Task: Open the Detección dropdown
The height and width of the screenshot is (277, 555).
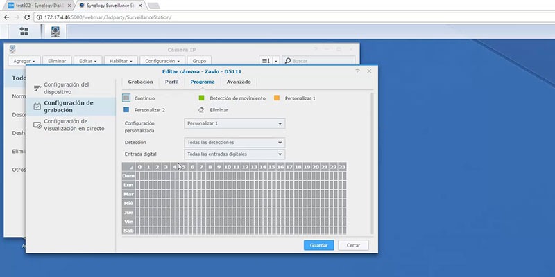Action: (234, 143)
